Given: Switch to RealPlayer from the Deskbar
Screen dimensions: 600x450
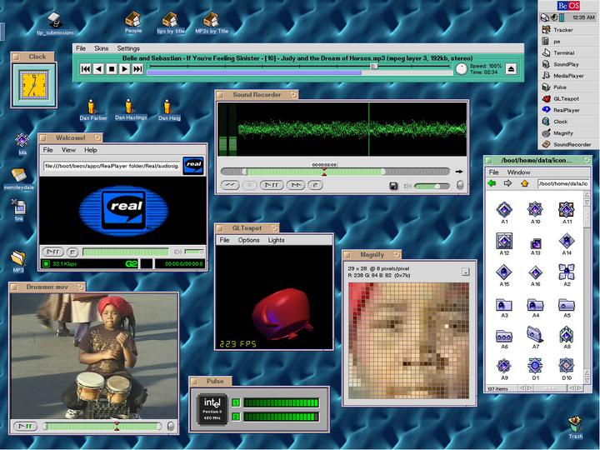Looking at the screenshot, I should click(565, 110).
